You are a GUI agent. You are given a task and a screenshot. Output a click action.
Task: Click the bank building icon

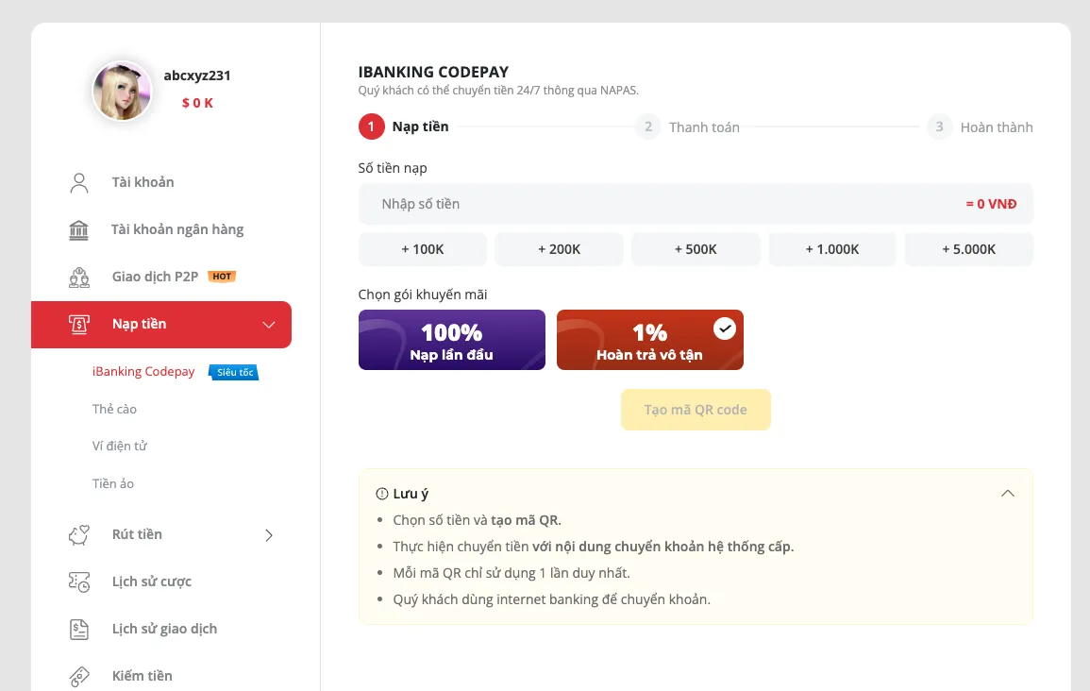[x=79, y=230]
